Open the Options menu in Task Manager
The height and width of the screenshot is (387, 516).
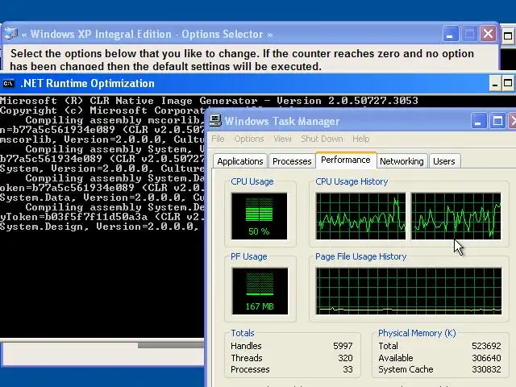[x=249, y=139]
